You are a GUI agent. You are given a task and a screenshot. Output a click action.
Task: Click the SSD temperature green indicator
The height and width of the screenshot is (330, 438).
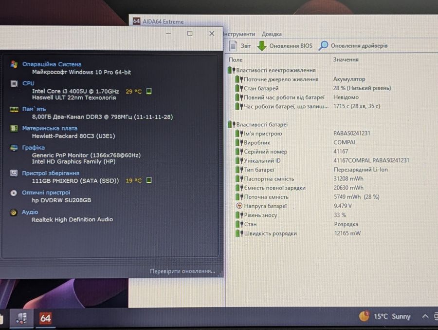click(149, 180)
